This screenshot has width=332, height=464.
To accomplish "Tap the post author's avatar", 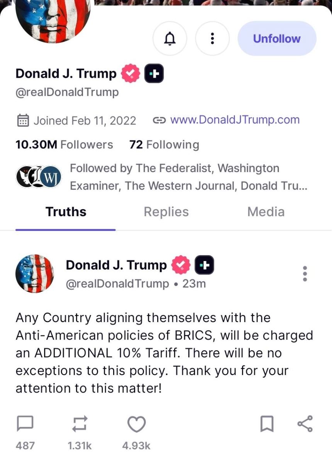I will pos(35,274).
